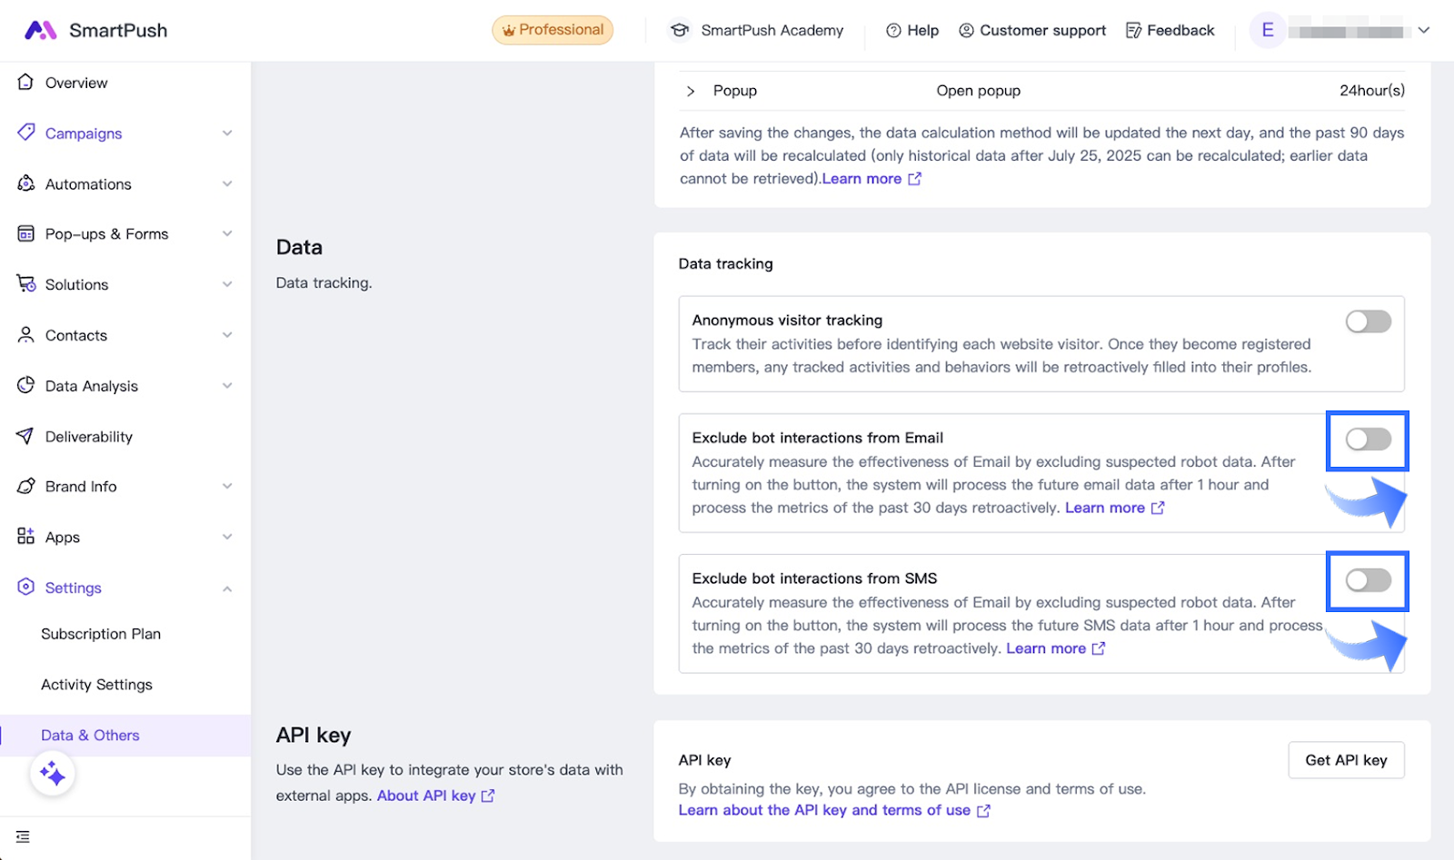Click the Deliverability paper plane icon
Screen dimensions: 1454x860
click(25, 437)
